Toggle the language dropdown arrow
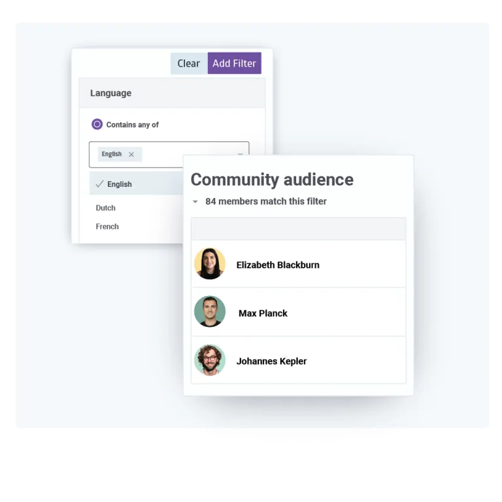The image size is (502, 502). tap(240, 154)
